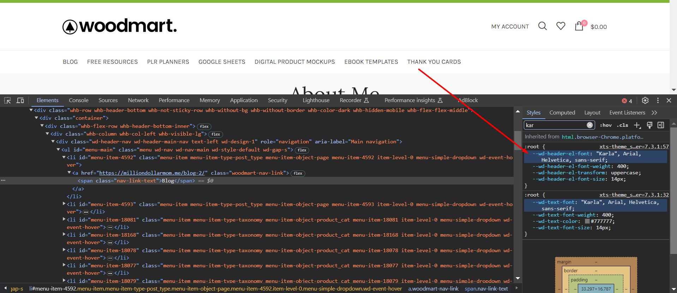This screenshot has width=677, height=293.
Task: Clear the styles filter text
Action: pyautogui.click(x=589, y=125)
